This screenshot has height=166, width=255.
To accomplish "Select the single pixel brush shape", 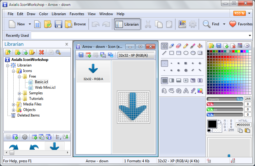I will click(164, 63).
